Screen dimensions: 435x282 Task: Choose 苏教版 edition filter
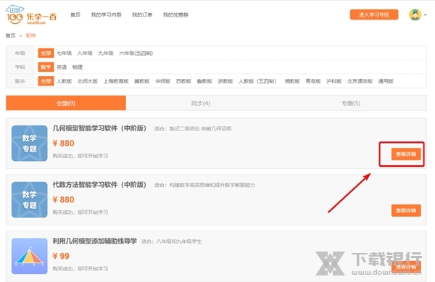click(x=183, y=81)
